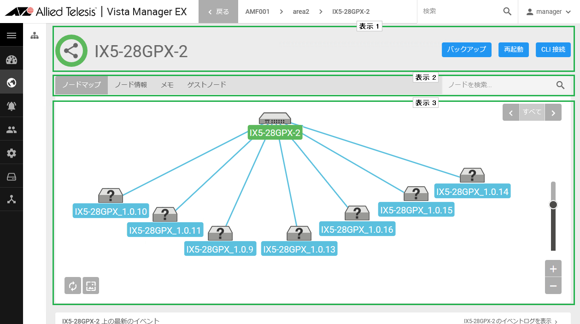Click unknown device icon above IX5-28GPX_1.0.11
The height and width of the screenshot is (324, 580).
click(x=165, y=214)
